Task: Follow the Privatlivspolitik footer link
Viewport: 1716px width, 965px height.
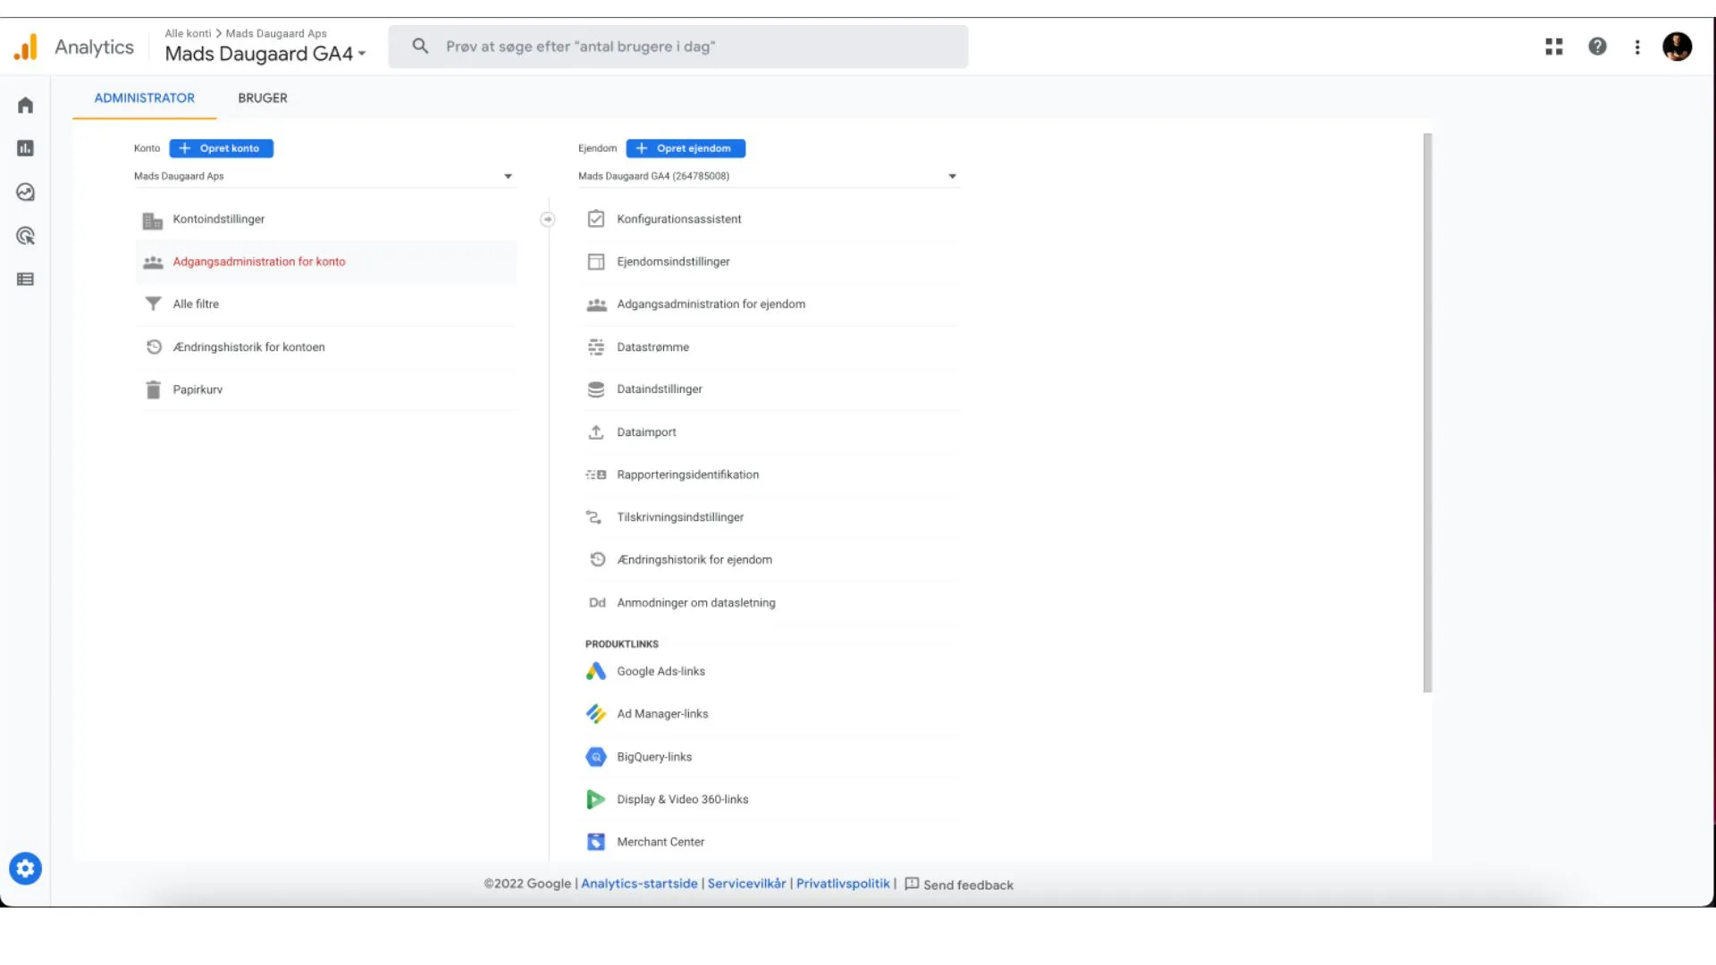Action: (843, 884)
